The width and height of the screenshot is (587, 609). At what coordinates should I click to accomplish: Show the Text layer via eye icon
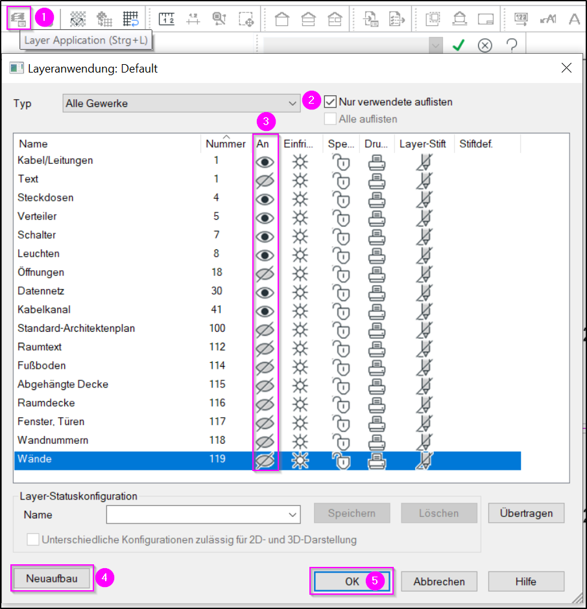[265, 181]
